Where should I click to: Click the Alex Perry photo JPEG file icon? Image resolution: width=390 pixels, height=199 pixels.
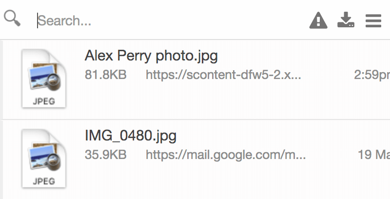[44, 79]
